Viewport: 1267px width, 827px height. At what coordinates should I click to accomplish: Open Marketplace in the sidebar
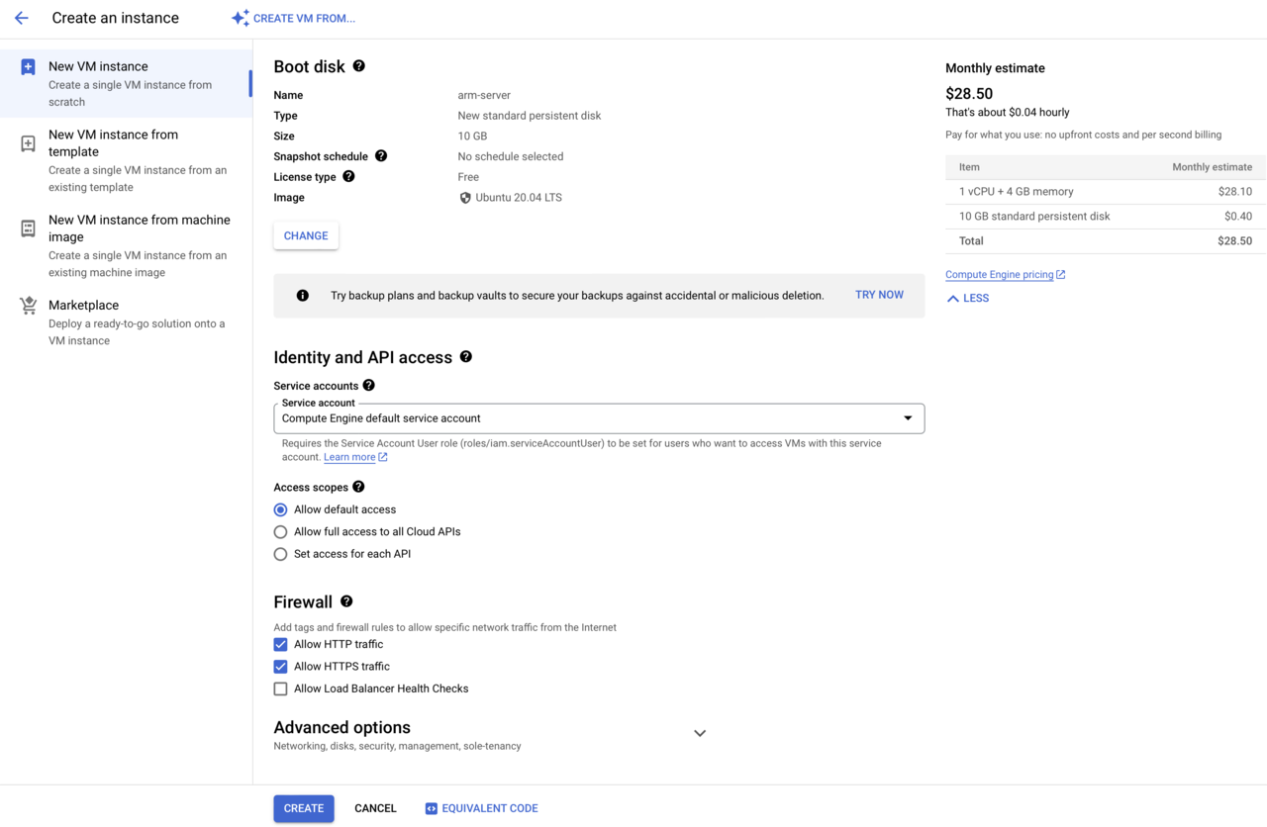[x=83, y=306]
